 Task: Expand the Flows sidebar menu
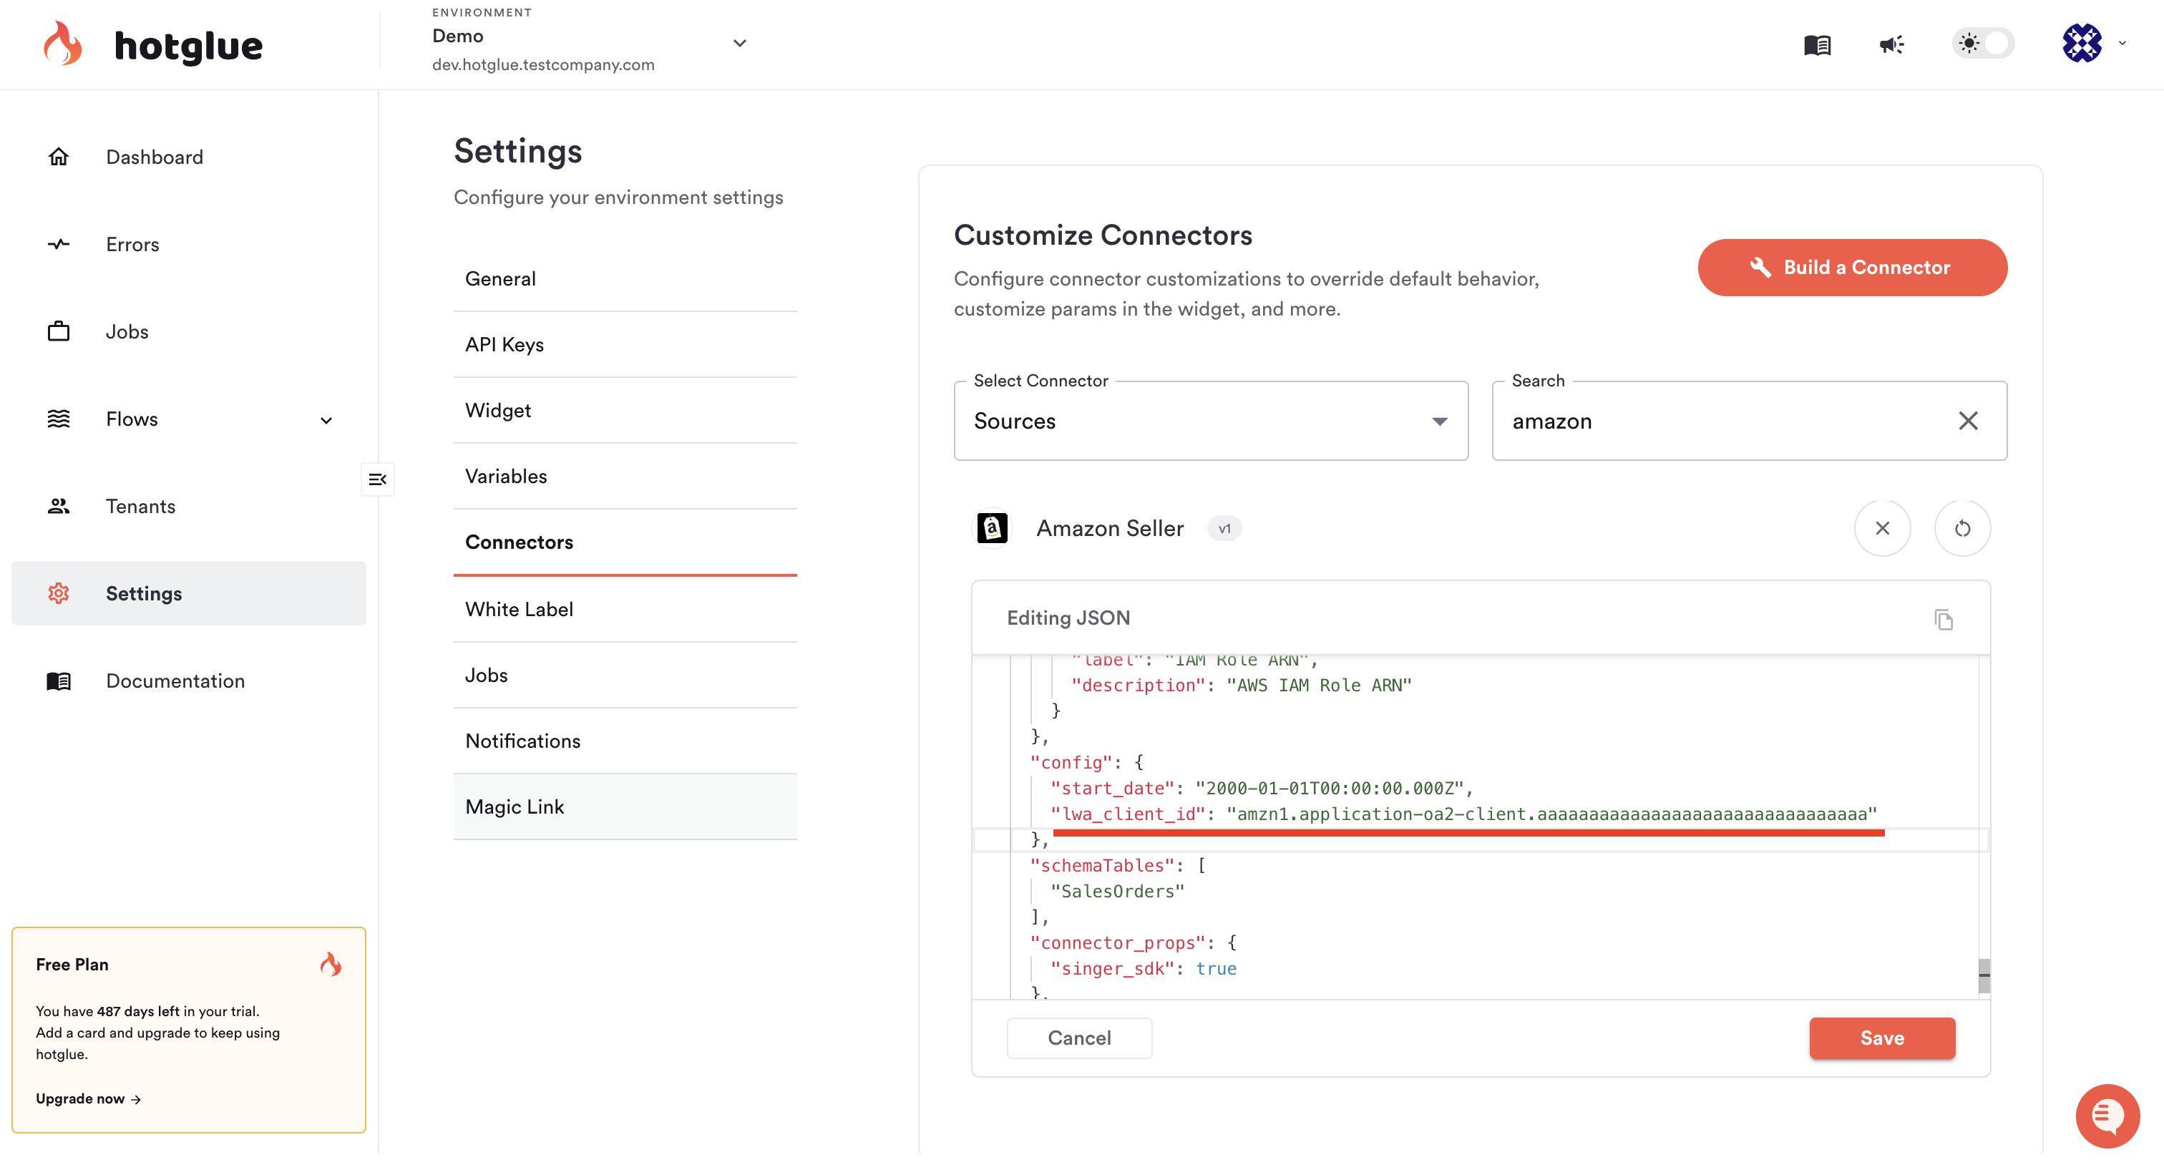tap(326, 420)
